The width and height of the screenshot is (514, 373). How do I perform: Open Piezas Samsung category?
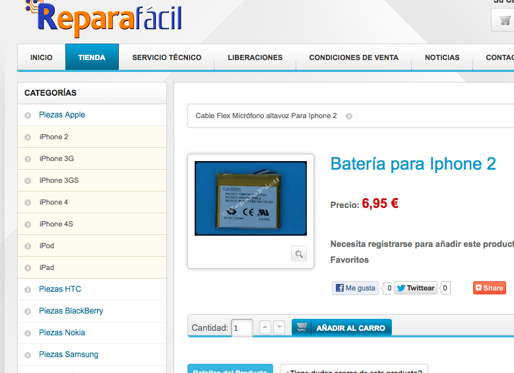tap(69, 355)
